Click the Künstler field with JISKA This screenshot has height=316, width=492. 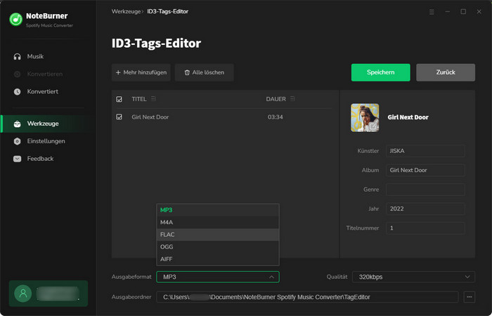425,151
